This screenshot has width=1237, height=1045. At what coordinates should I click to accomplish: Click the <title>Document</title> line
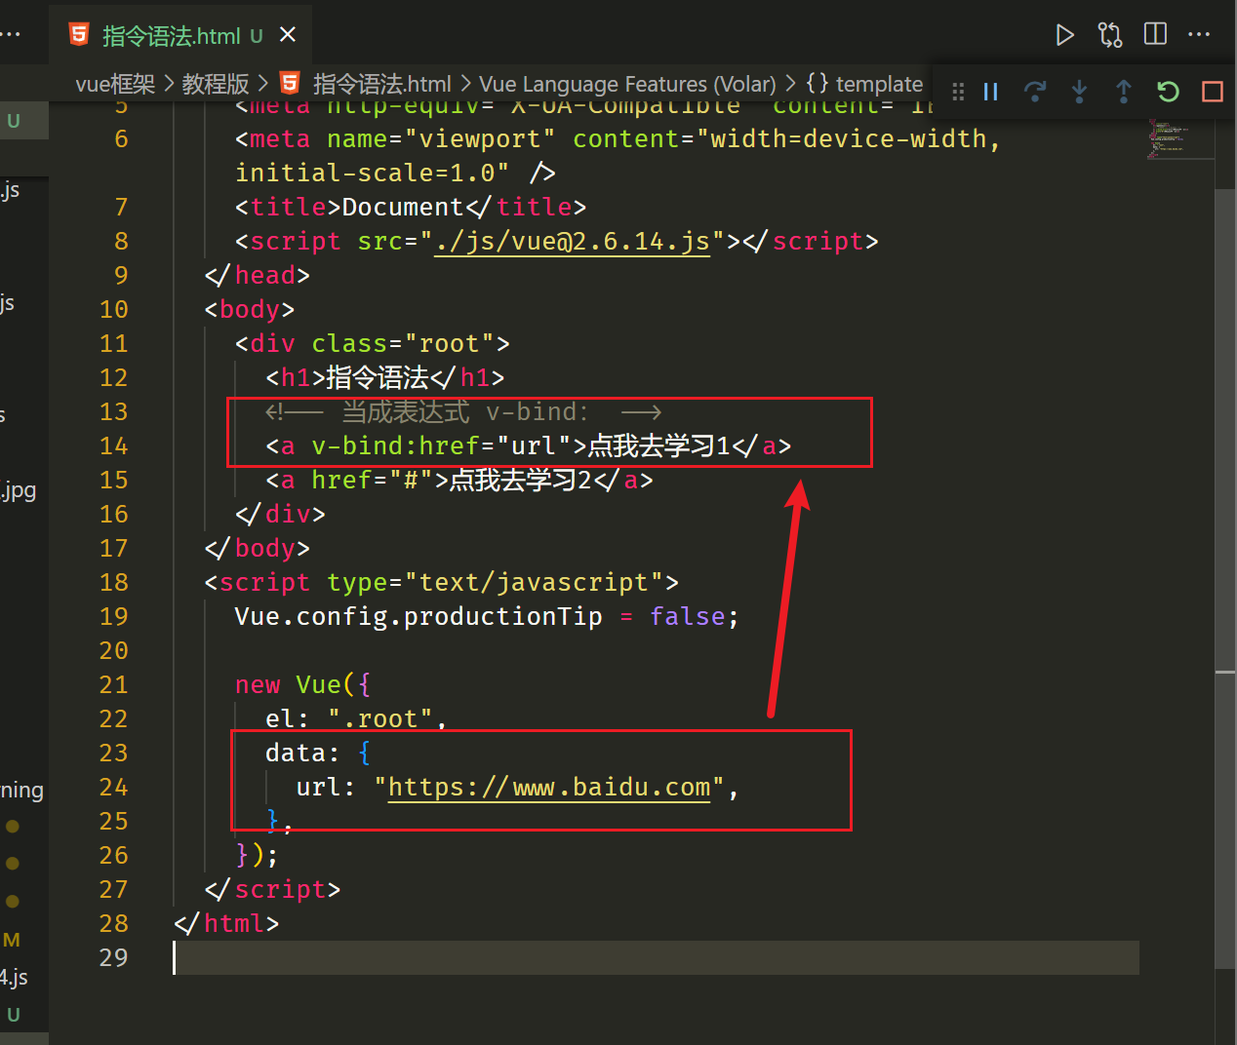point(411,207)
